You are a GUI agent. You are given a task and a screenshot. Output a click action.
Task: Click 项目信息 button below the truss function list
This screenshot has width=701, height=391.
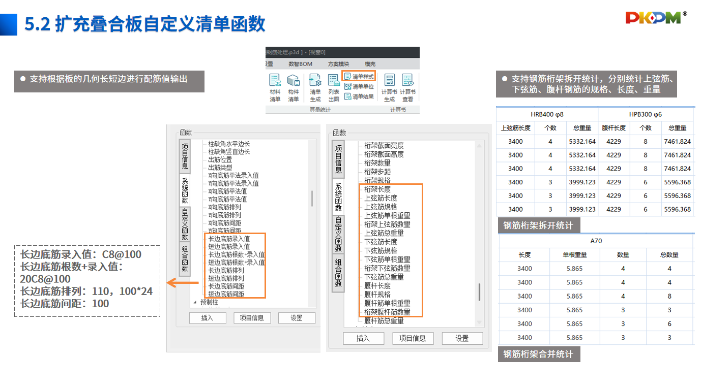click(413, 338)
